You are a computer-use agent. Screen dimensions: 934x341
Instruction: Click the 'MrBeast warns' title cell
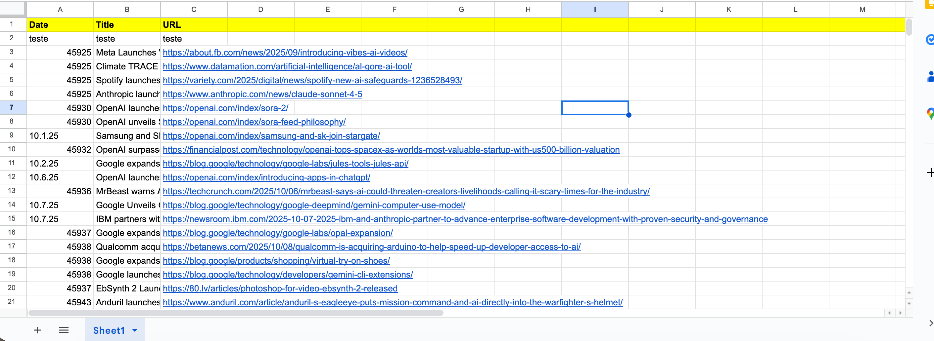pos(127,191)
